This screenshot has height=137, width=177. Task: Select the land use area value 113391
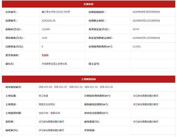pos(136,47)
